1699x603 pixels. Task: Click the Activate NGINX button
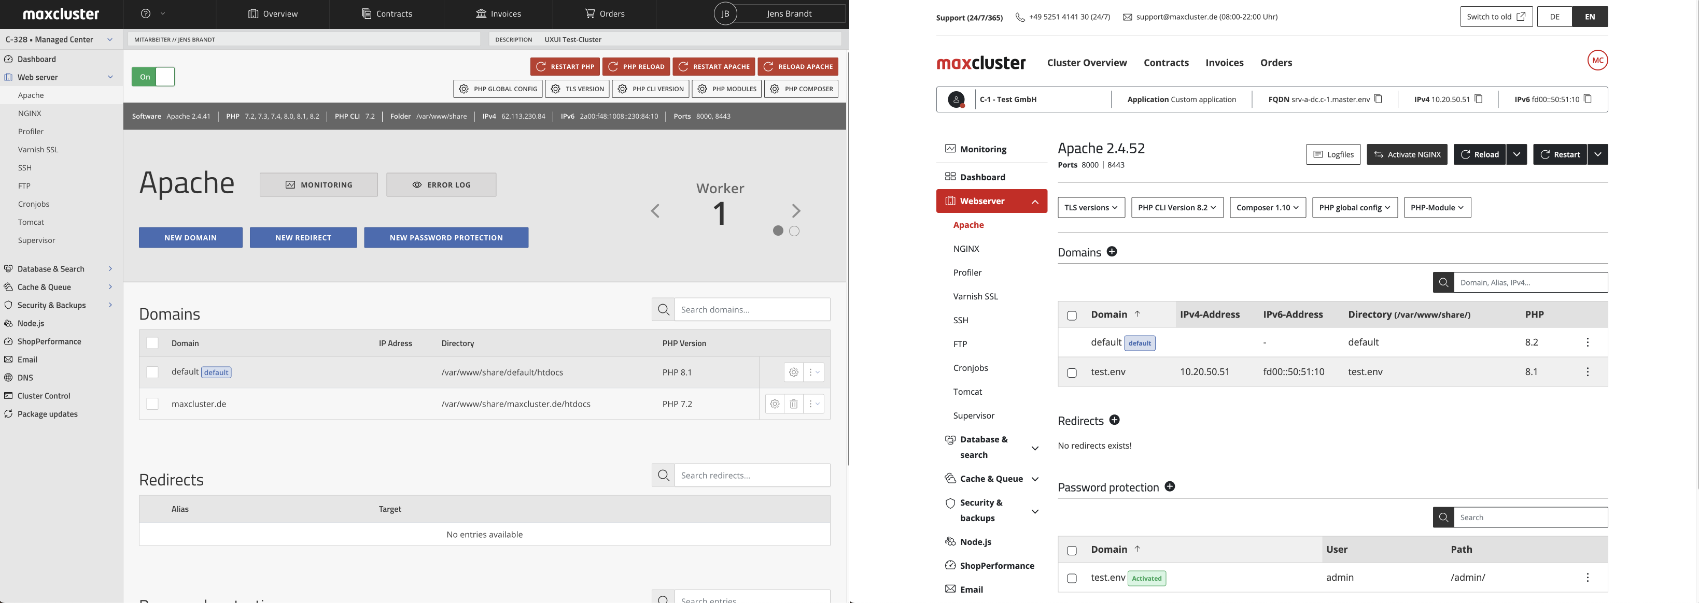[1407, 154]
